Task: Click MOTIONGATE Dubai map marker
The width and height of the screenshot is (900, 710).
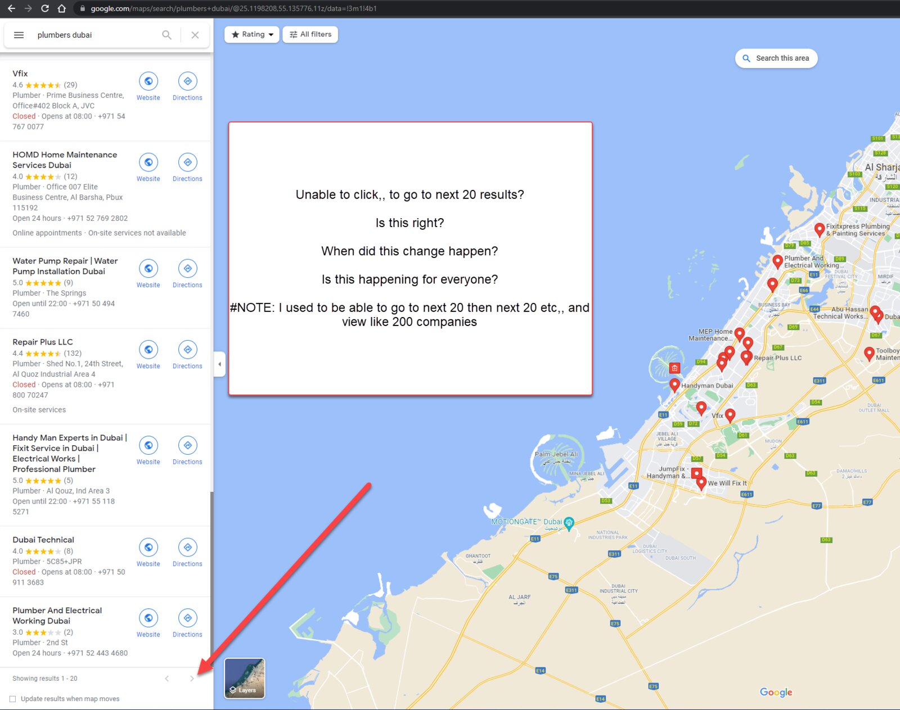Action: pos(569,523)
